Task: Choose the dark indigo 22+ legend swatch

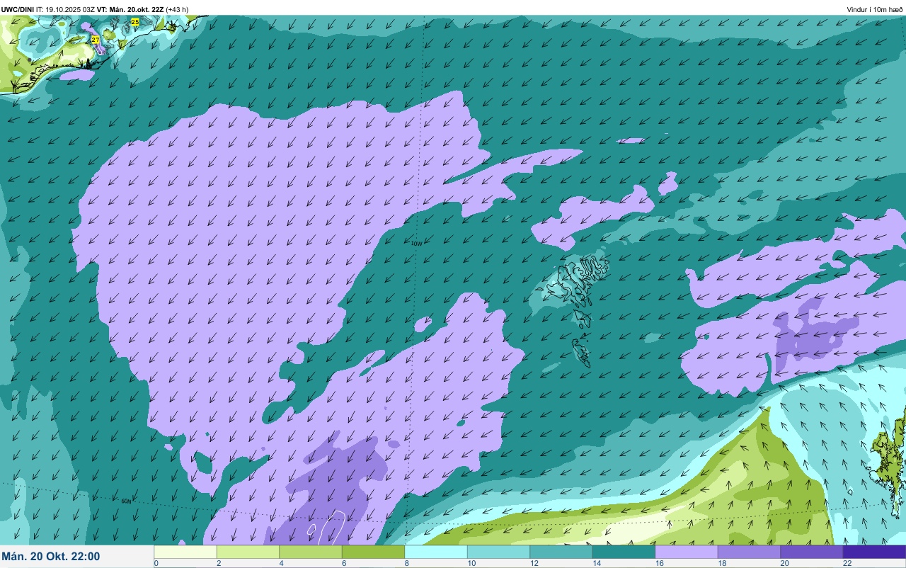Action: click(x=874, y=552)
